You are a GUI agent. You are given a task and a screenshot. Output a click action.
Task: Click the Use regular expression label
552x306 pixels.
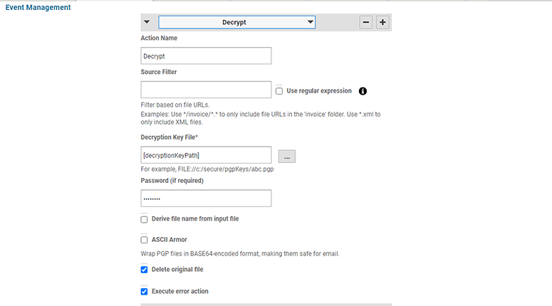(x=318, y=91)
